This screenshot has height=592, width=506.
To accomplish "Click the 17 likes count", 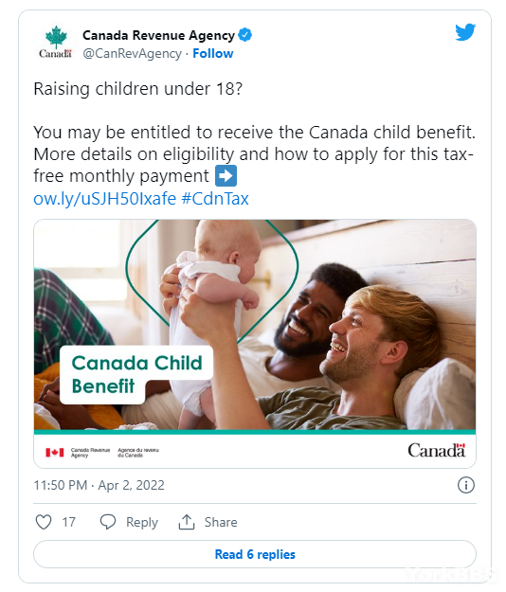I will coord(69,522).
